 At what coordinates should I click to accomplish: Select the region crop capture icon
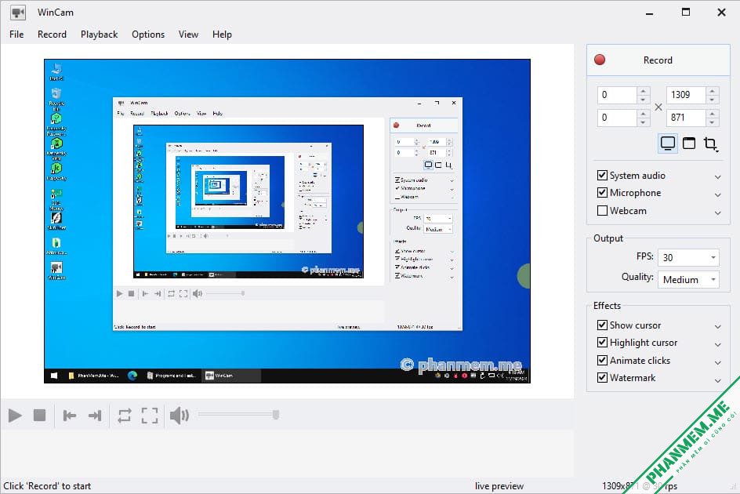click(711, 143)
